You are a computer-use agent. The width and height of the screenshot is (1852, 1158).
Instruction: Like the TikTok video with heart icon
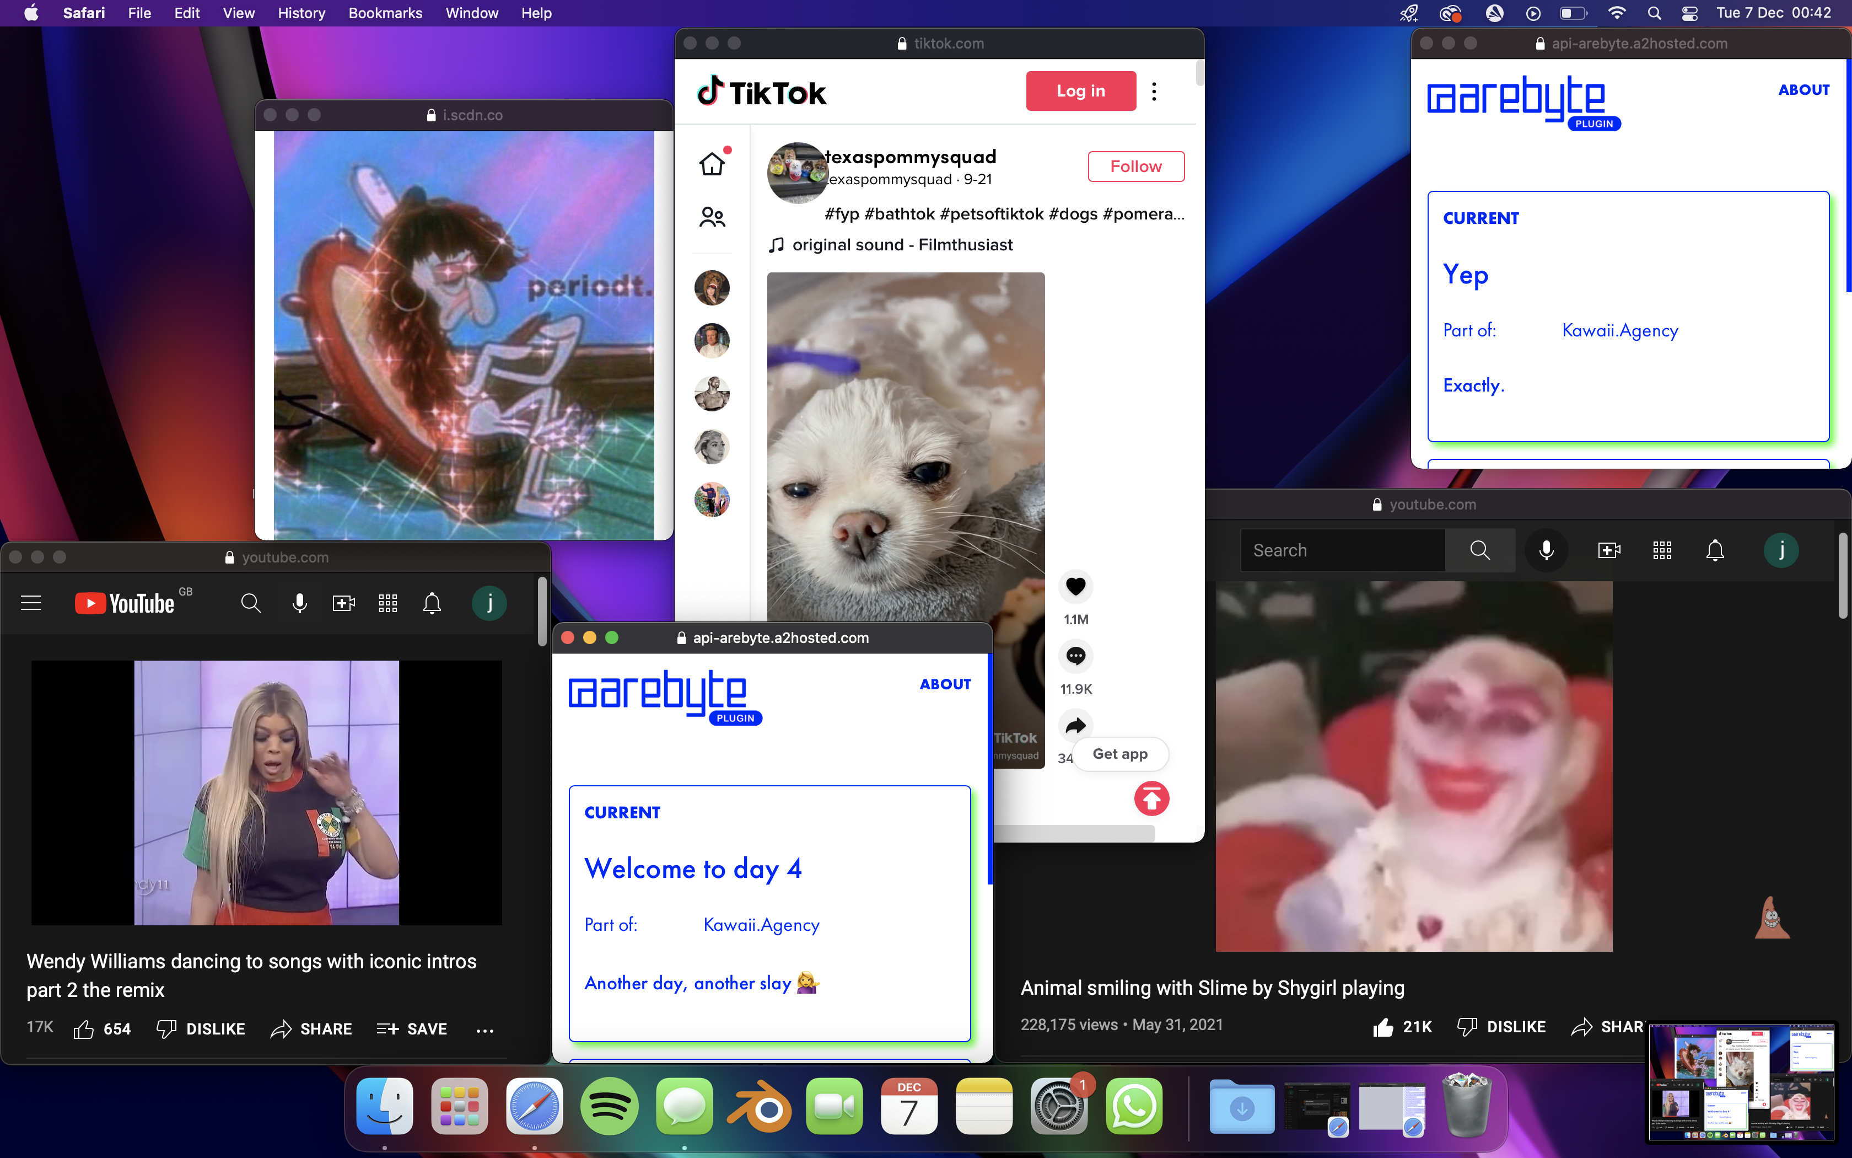tap(1075, 587)
